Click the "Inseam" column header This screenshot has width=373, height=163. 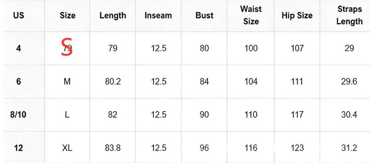(158, 15)
